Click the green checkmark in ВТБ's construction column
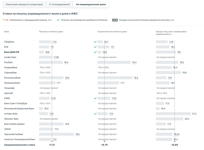Image resolution: width=204 pixels, height=150 pixels. pos(95,47)
